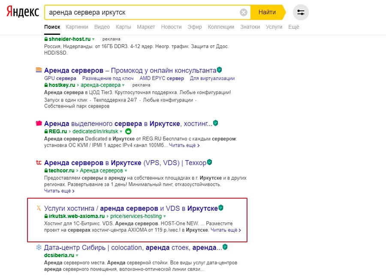Click the green crown badge next to REG.ru
386x279 pixels.
click(128, 132)
